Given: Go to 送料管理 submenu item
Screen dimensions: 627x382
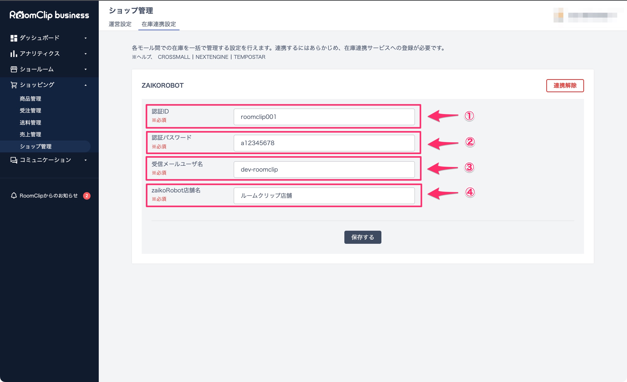Looking at the screenshot, I should tap(30, 123).
